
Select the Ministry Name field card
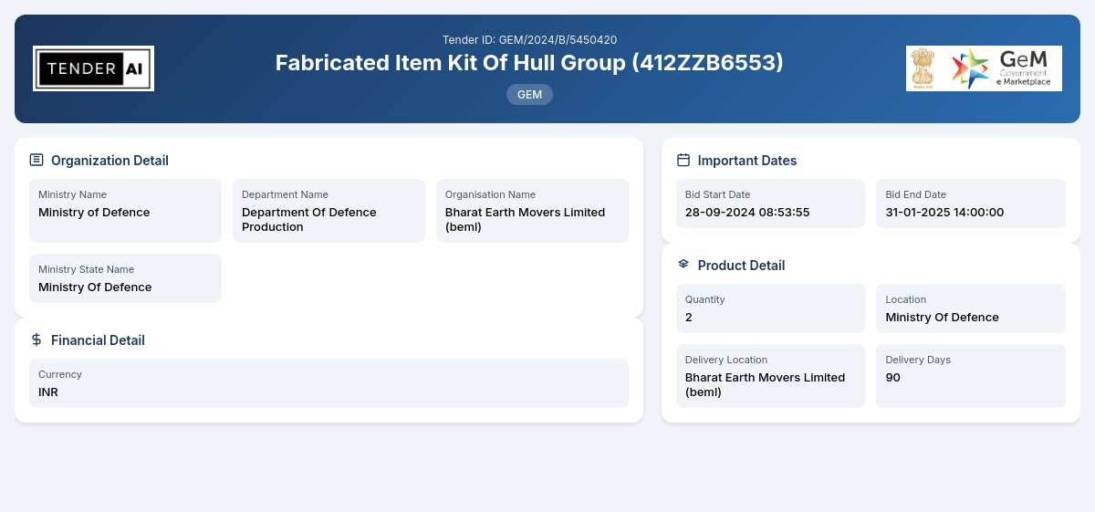(x=125, y=211)
